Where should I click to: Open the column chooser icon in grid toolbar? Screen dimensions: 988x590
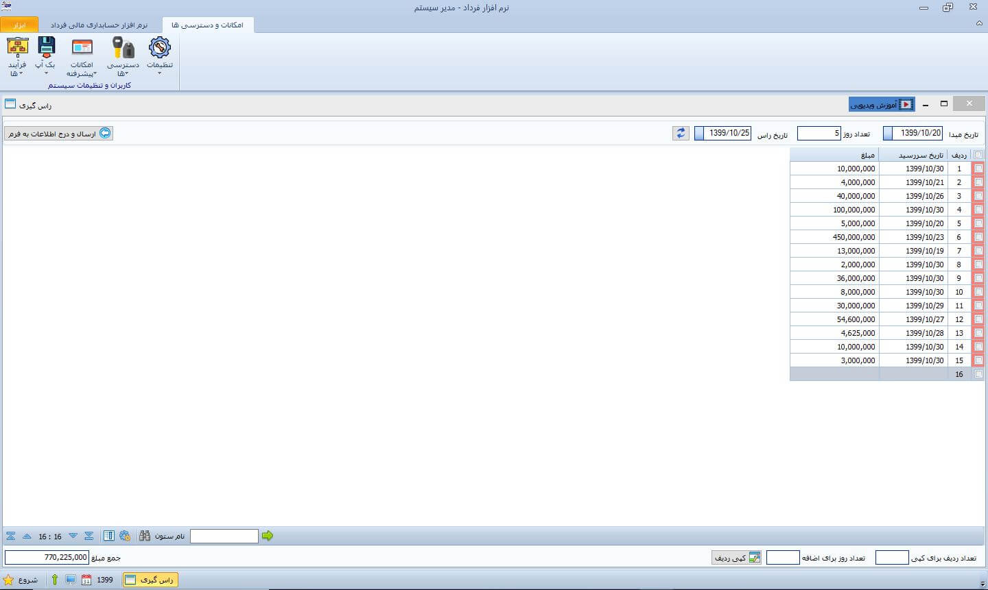click(109, 536)
